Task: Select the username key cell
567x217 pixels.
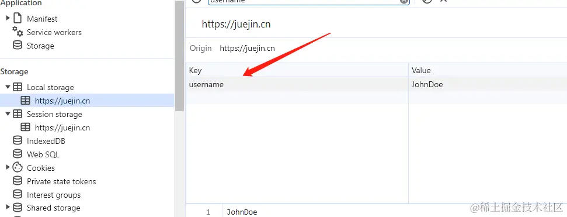Action: [x=297, y=84]
